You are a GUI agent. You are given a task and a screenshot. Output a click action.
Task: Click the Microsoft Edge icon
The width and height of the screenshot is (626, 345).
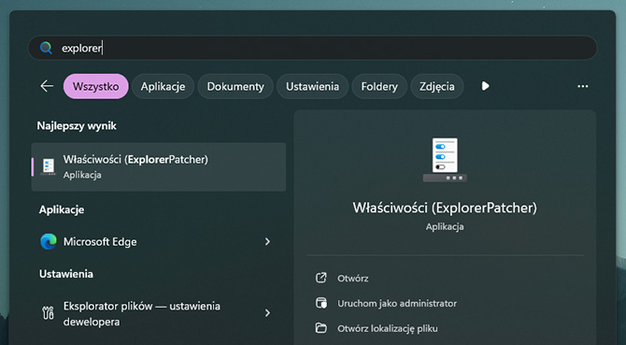(49, 241)
